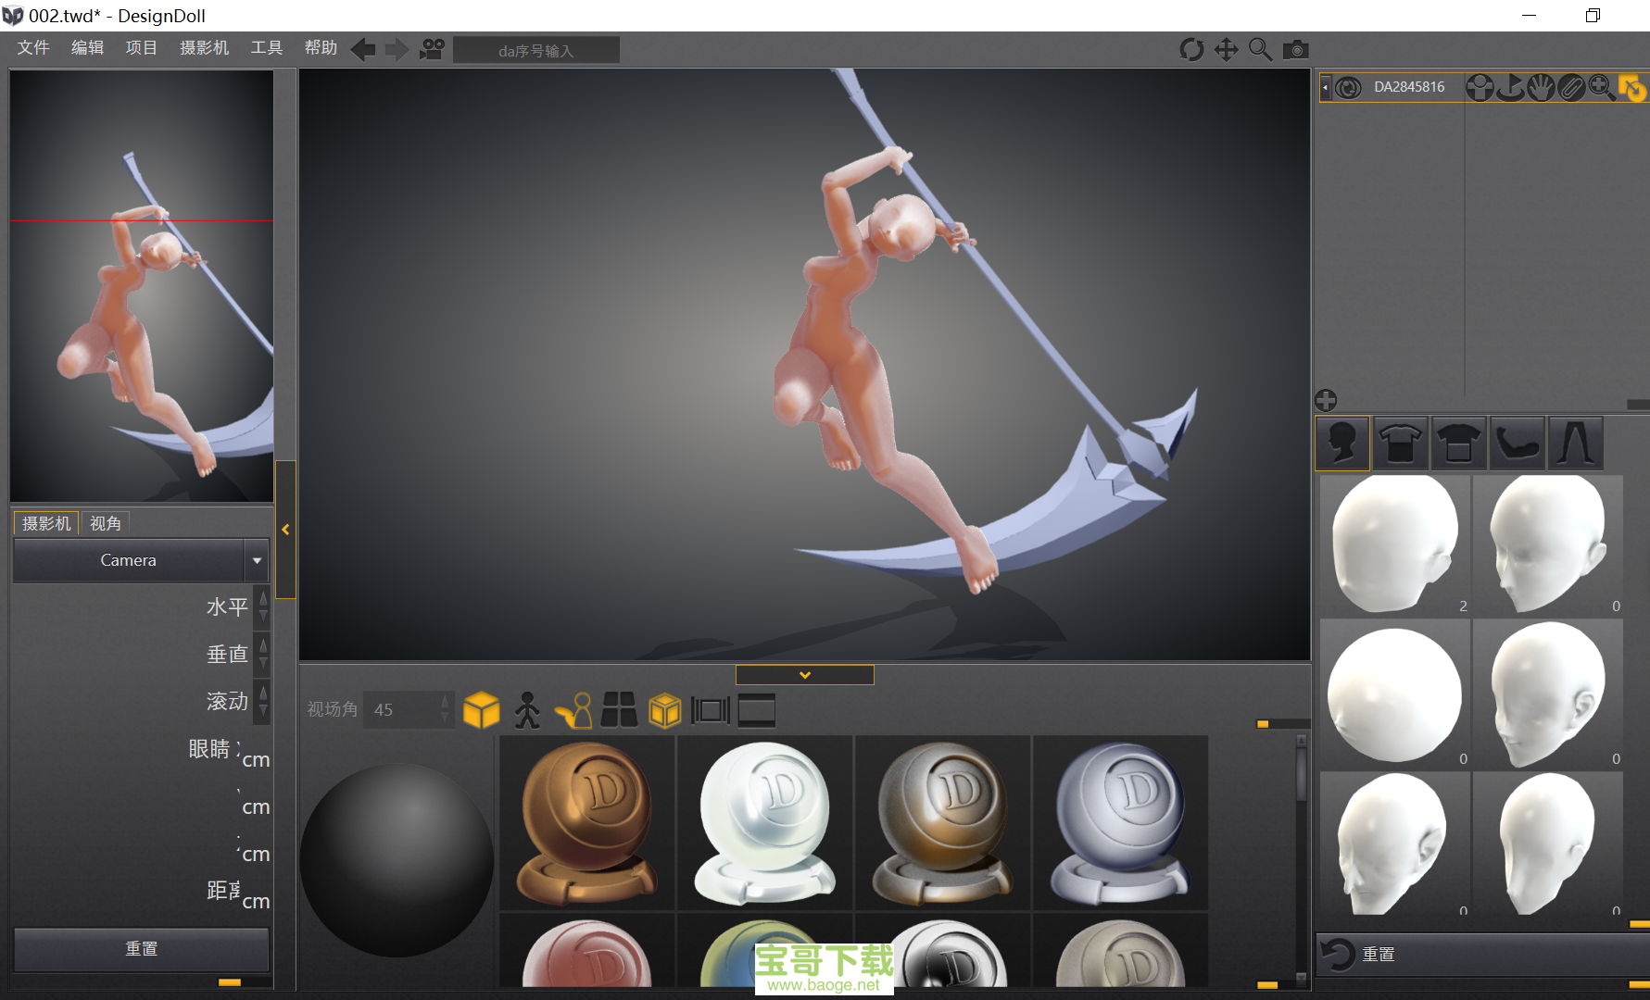Select the white pearl material swatch
The width and height of the screenshot is (1650, 1000).
(x=765, y=823)
